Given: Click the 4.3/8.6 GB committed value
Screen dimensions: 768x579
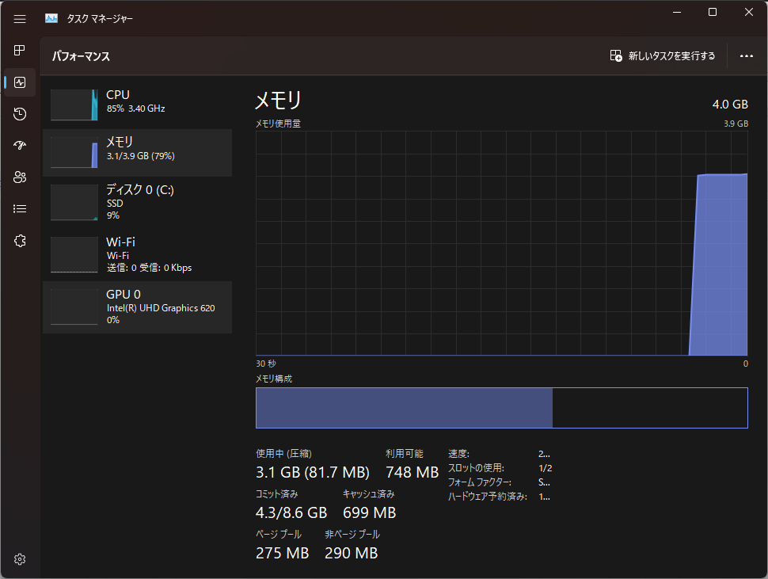Looking at the screenshot, I should (291, 513).
